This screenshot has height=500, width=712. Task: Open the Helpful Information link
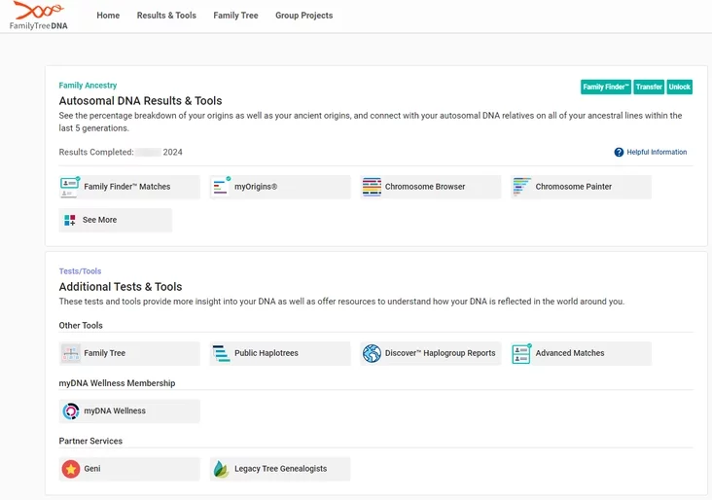(x=651, y=152)
